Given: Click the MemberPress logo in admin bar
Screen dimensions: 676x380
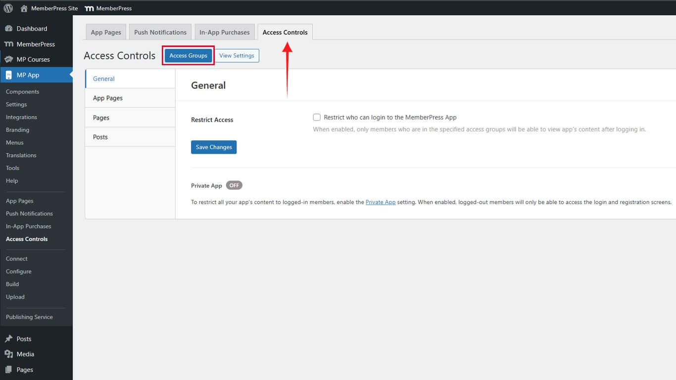Looking at the screenshot, I should pos(89,8).
